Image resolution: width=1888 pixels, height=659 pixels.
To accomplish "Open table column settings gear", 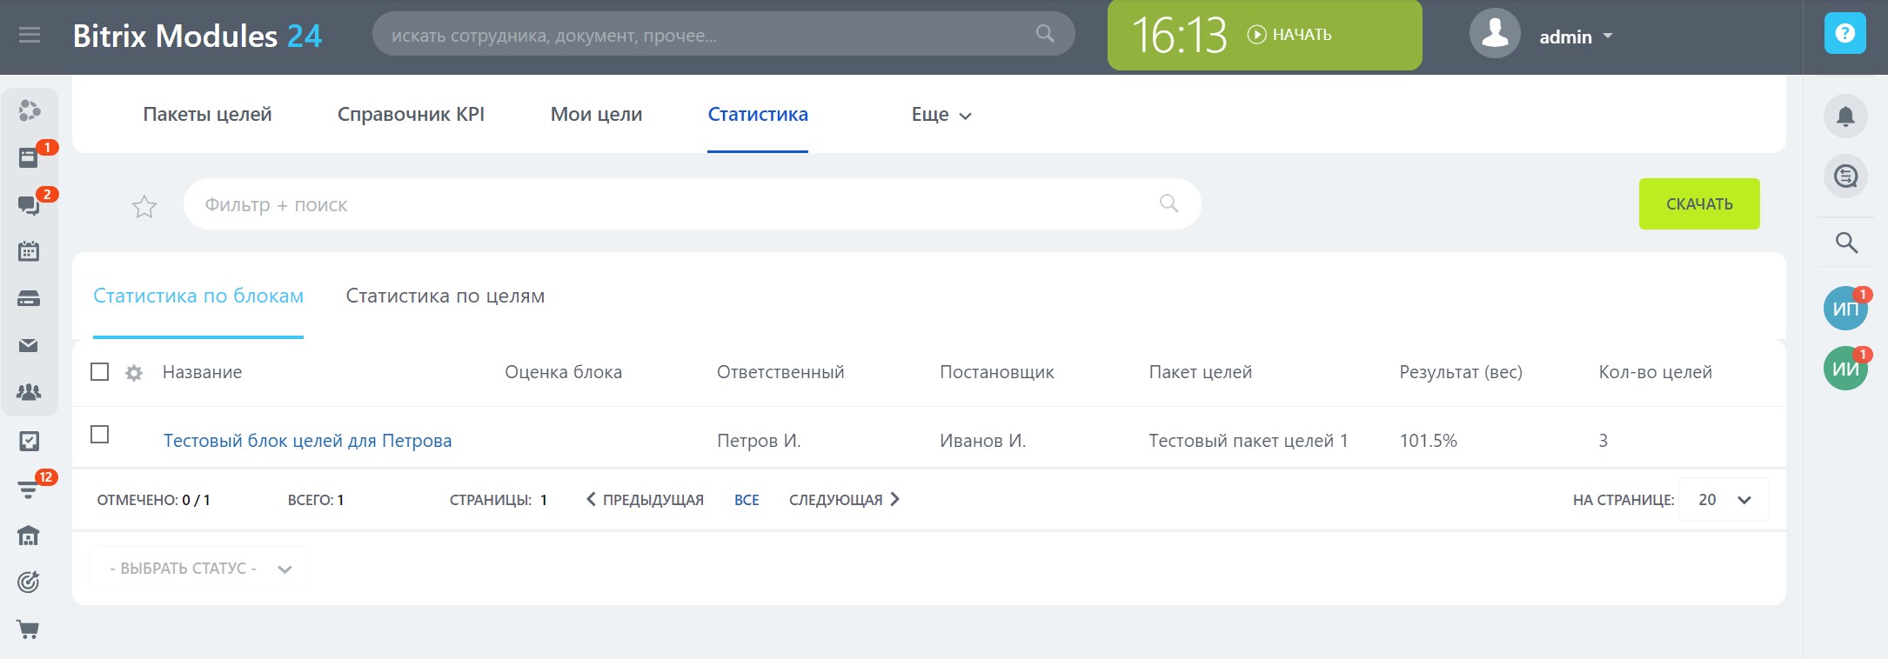I will [134, 373].
